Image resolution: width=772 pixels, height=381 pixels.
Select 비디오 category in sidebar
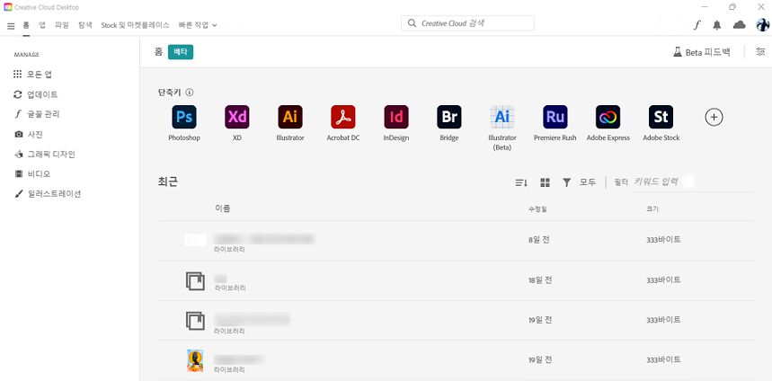32,173
